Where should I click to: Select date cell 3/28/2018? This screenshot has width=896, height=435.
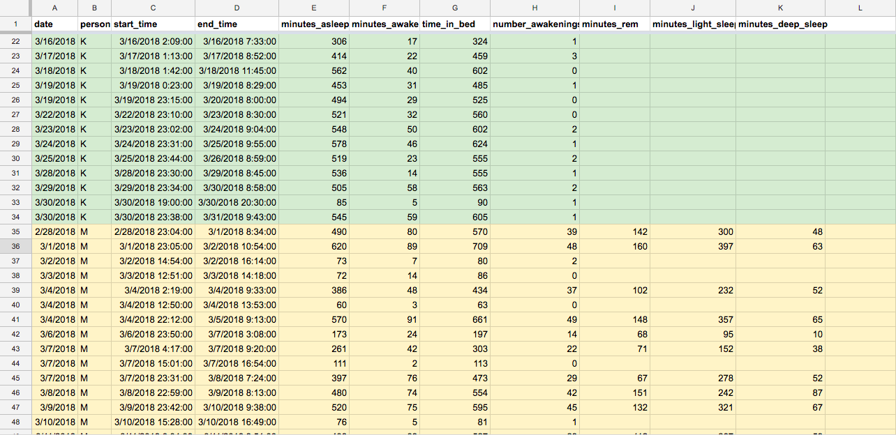tap(54, 173)
